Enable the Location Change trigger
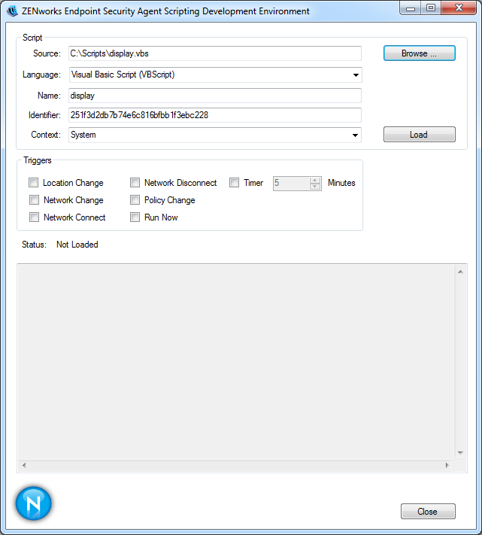This screenshot has width=482, height=535. click(x=33, y=183)
